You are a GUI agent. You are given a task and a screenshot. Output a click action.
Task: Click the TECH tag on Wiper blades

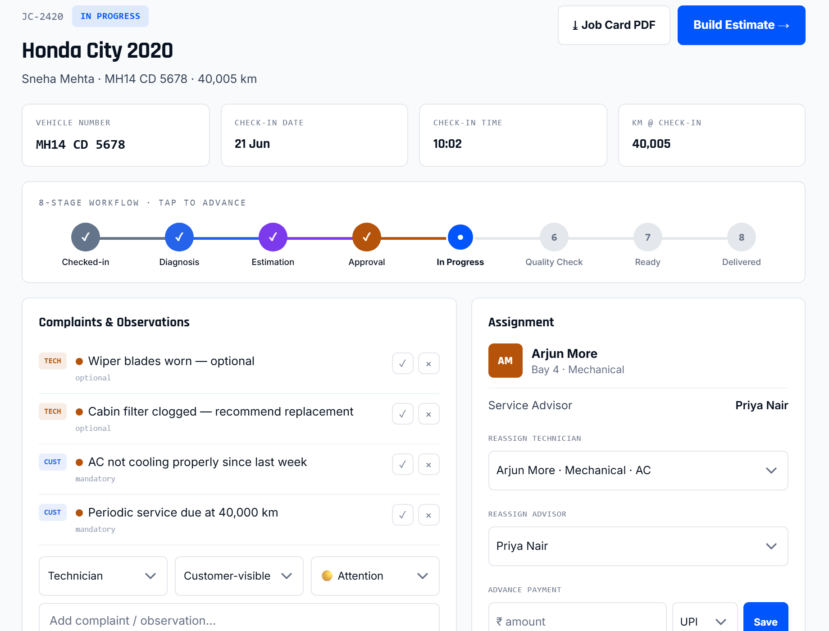point(53,361)
